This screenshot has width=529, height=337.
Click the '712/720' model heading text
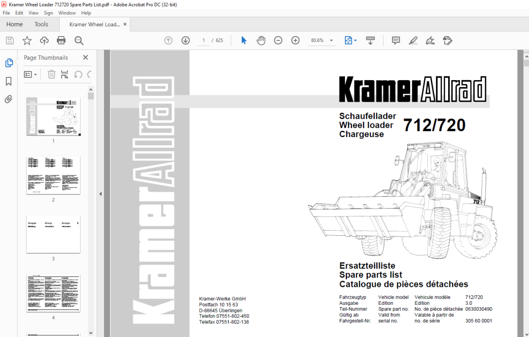(435, 125)
